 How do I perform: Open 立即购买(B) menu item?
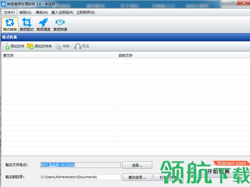tap(85, 12)
